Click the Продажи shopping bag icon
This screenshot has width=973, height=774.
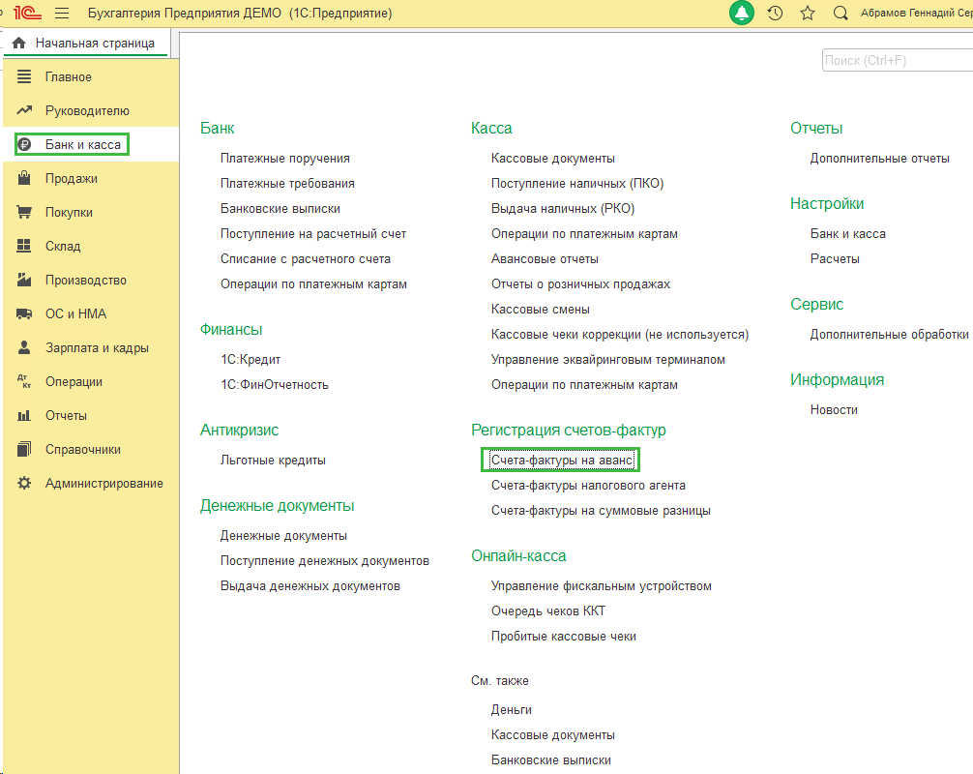tap(24, 178)
